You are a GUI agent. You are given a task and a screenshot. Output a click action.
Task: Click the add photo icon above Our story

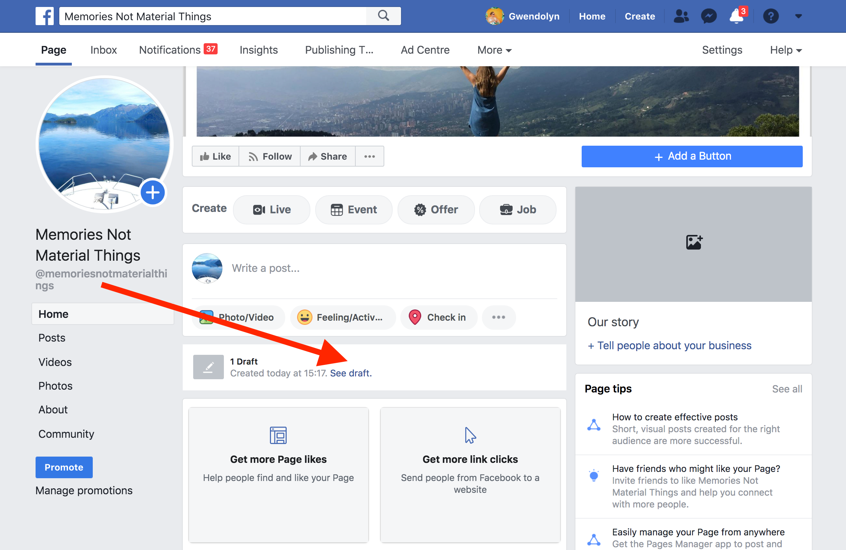(x=694, y=242)
